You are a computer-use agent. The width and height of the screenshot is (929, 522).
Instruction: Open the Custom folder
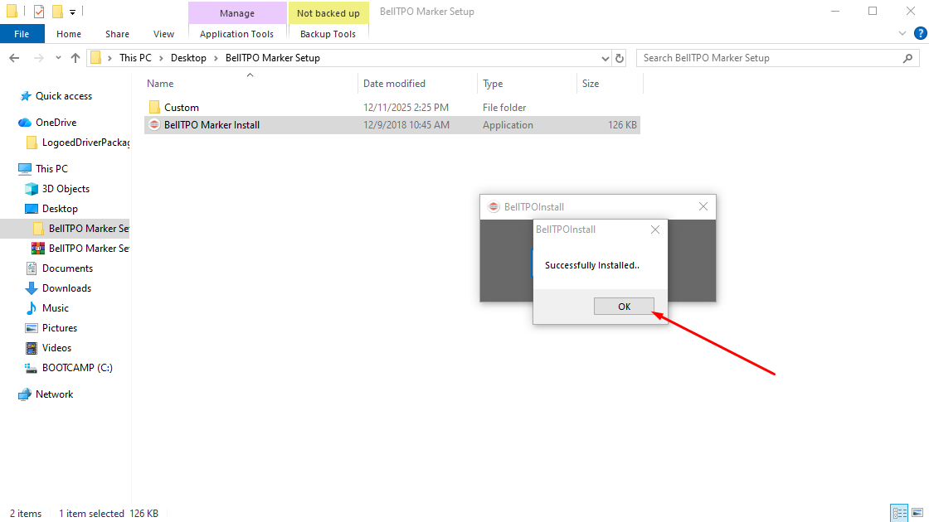pos(181,108)
